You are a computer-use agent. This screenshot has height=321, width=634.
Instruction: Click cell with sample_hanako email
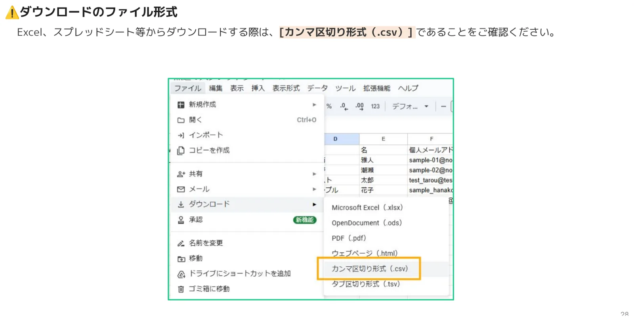click(430, 190)
